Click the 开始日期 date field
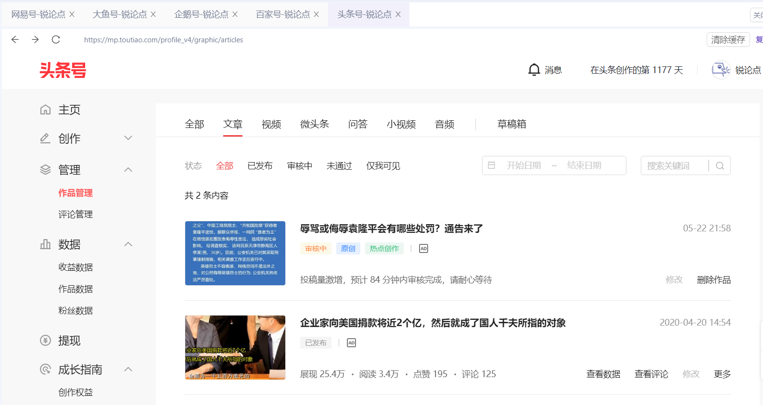This screenshot has width=763, height=405. 524,165
